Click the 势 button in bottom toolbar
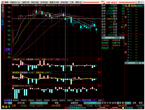Image resolution: width=145 pixels, height=110 pixels. coord(110,103)
